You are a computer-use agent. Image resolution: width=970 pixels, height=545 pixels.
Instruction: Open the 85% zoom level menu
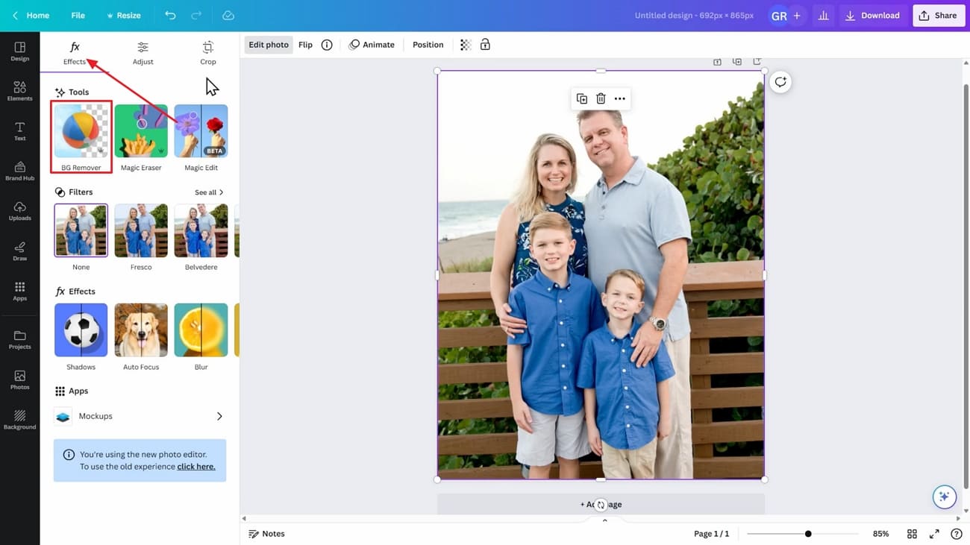(881, 534)
